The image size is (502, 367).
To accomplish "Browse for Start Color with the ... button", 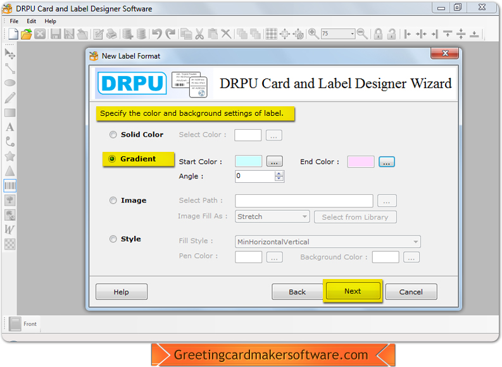I will click(x=274, y=162).
